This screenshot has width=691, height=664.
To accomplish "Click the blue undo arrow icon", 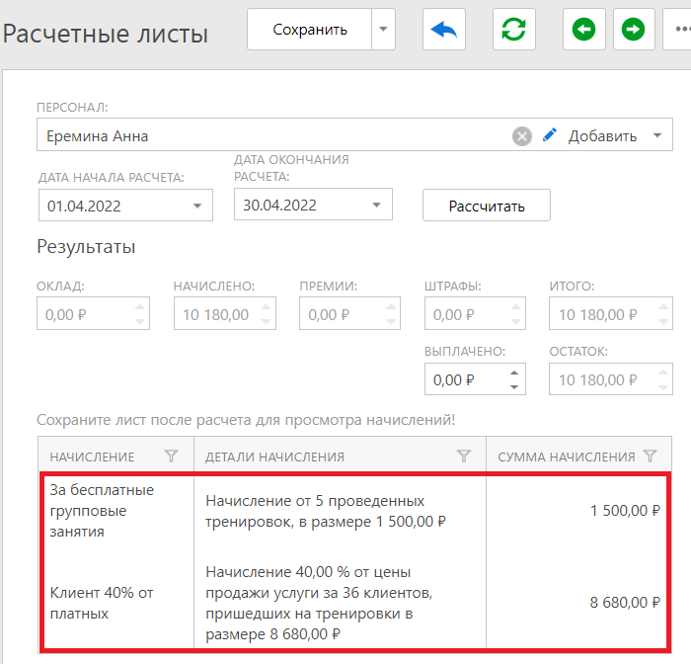I will (x=444, y=30).
